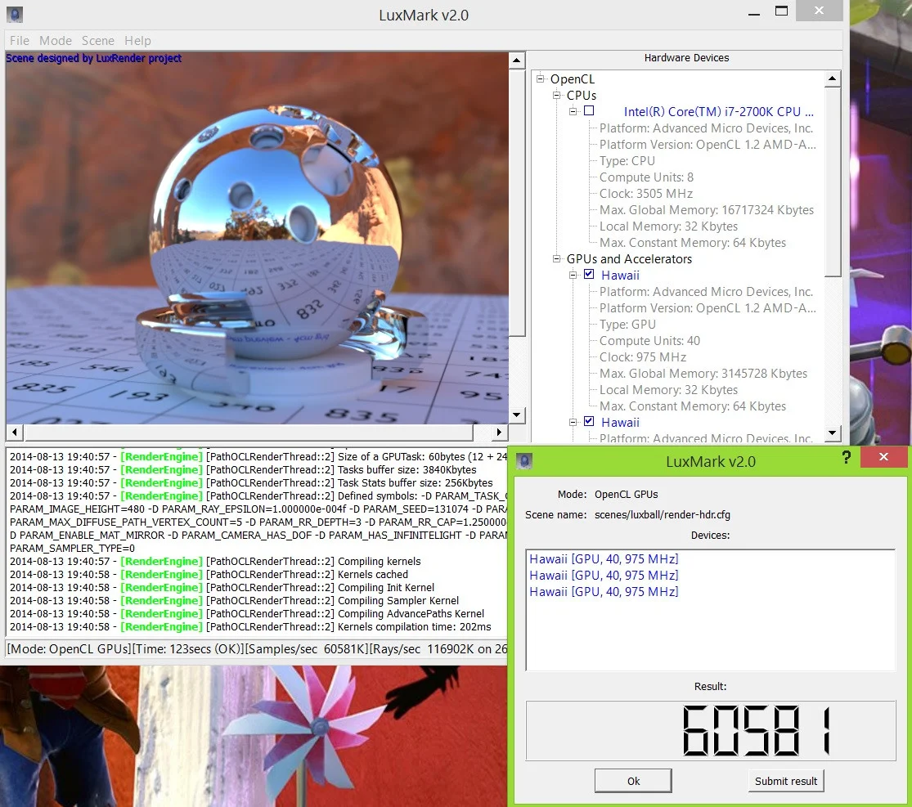This screenshot has height=807, width=912.
Task: Select the 'Type: GPU' row
Action: coord(627,324)
